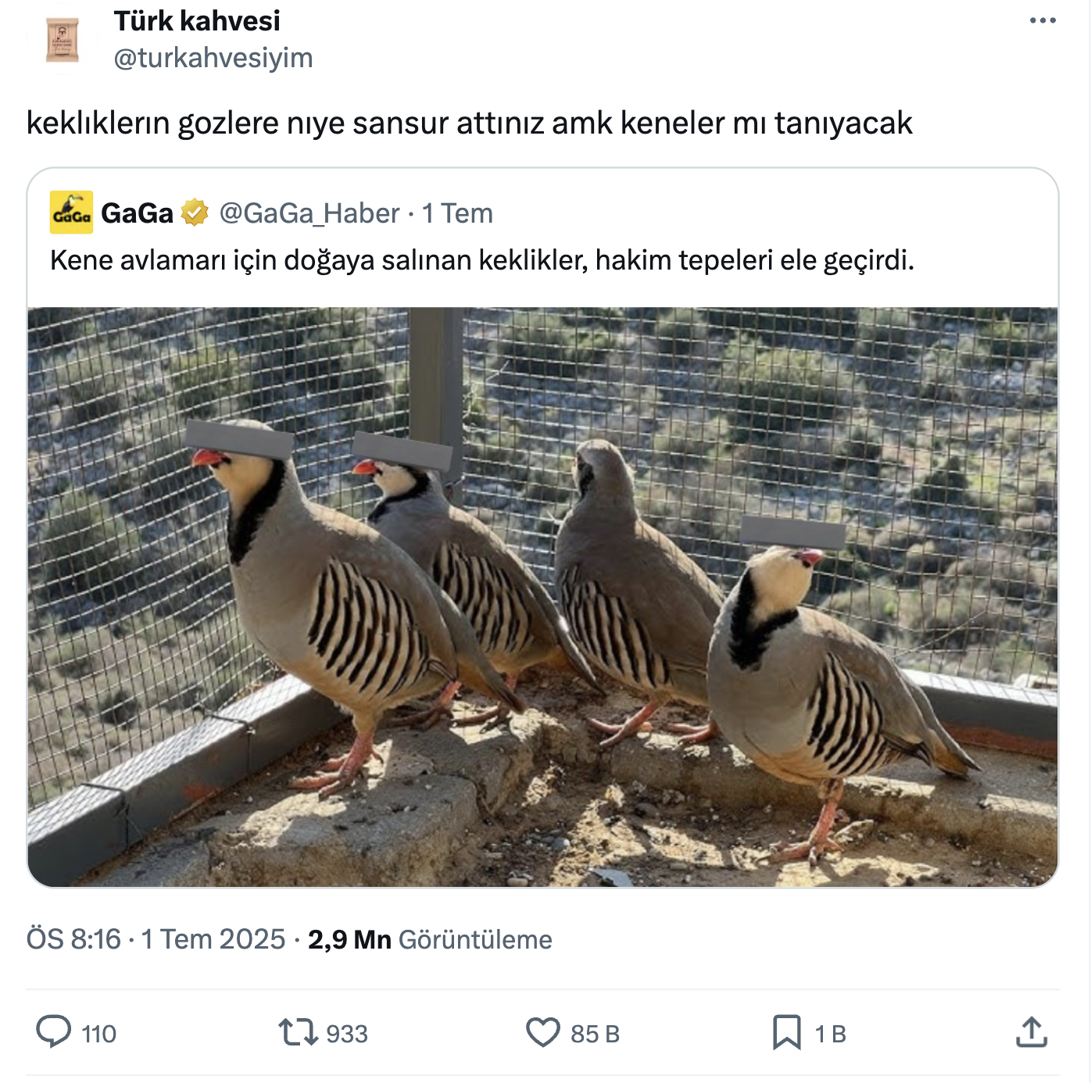Click the ÖS 8:16 · 1 Tem 2025 timestamp

pyautogui.click(x=156, y=939)
